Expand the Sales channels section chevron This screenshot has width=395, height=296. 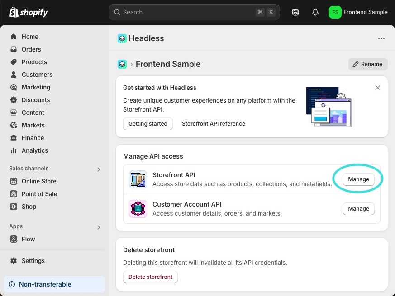99,169
